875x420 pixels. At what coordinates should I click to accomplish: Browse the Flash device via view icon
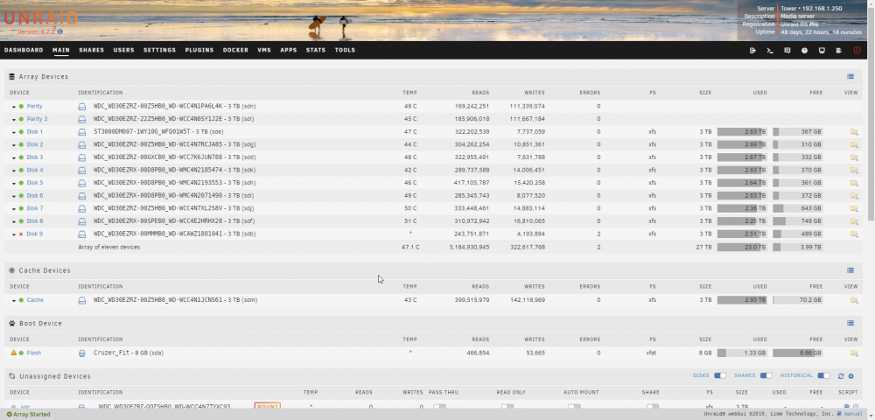pos(854,353)
